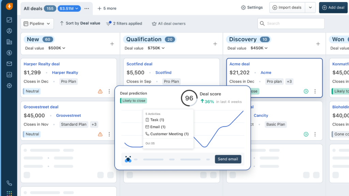Open the Email icon in the sidebar
The height and width of the screenshot is (196, 349).
(x=9, y=64)
